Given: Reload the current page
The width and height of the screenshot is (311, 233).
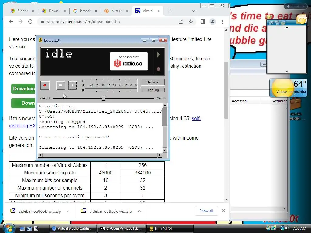Looking at the screenshot, I should 30,22.
